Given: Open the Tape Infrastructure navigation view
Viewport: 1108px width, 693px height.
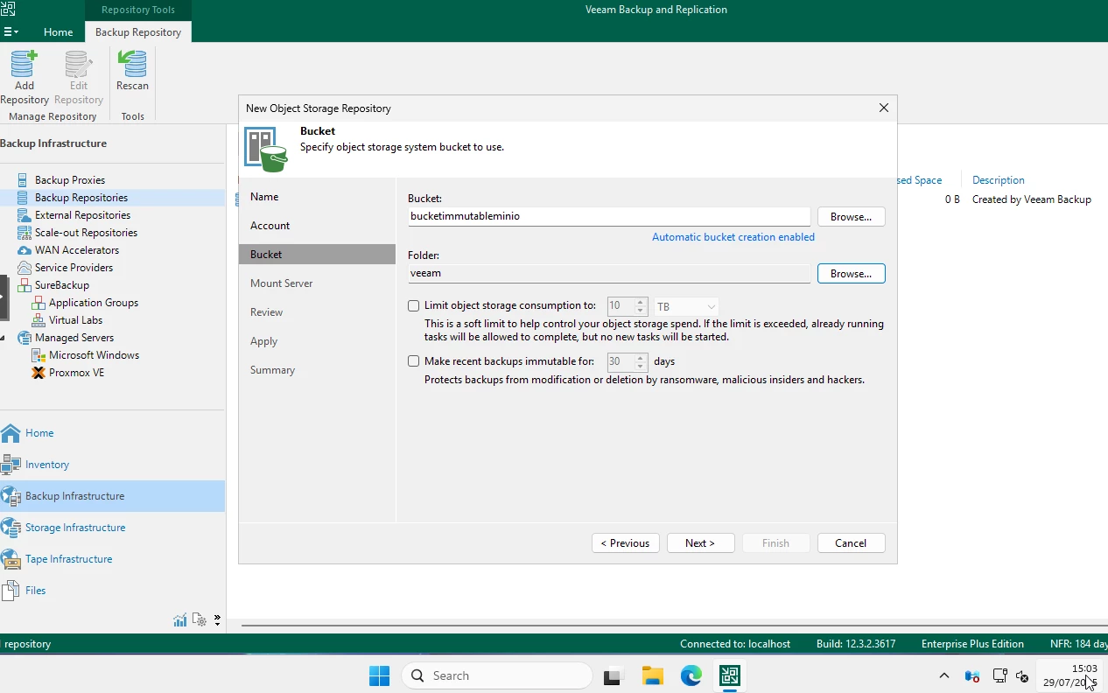Looking at the screenshot, I should (x=112, y=559).
